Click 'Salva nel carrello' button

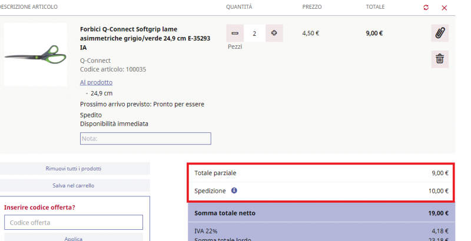click(73, 186)
